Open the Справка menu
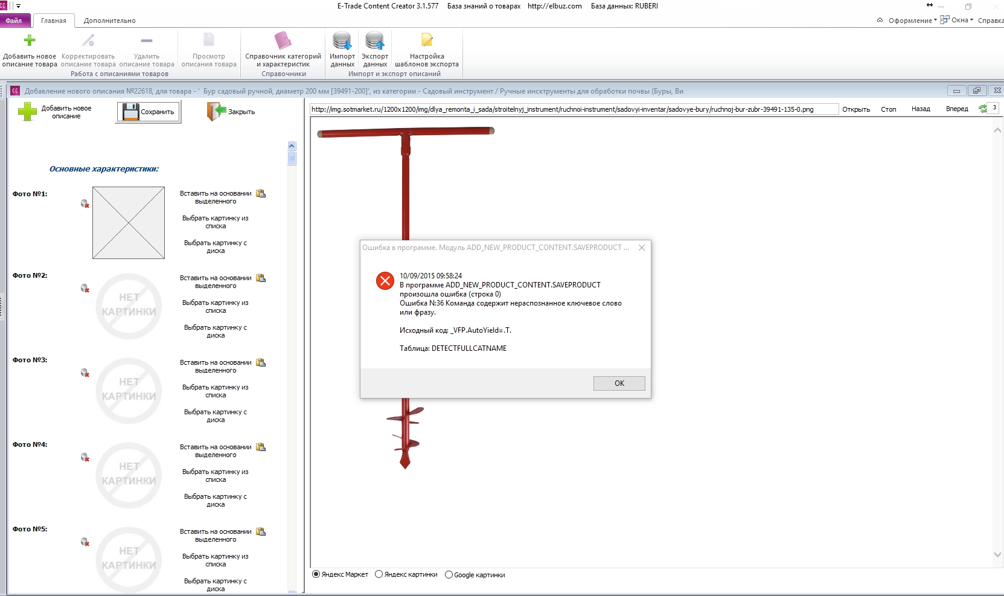 pos(991,21)
